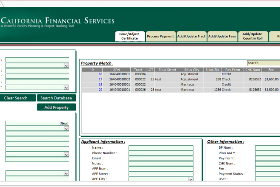The width and height of the screenshot is (280, 187).
Task: Select the Add/Update Country Roll tab
Action: coord(253,36)
